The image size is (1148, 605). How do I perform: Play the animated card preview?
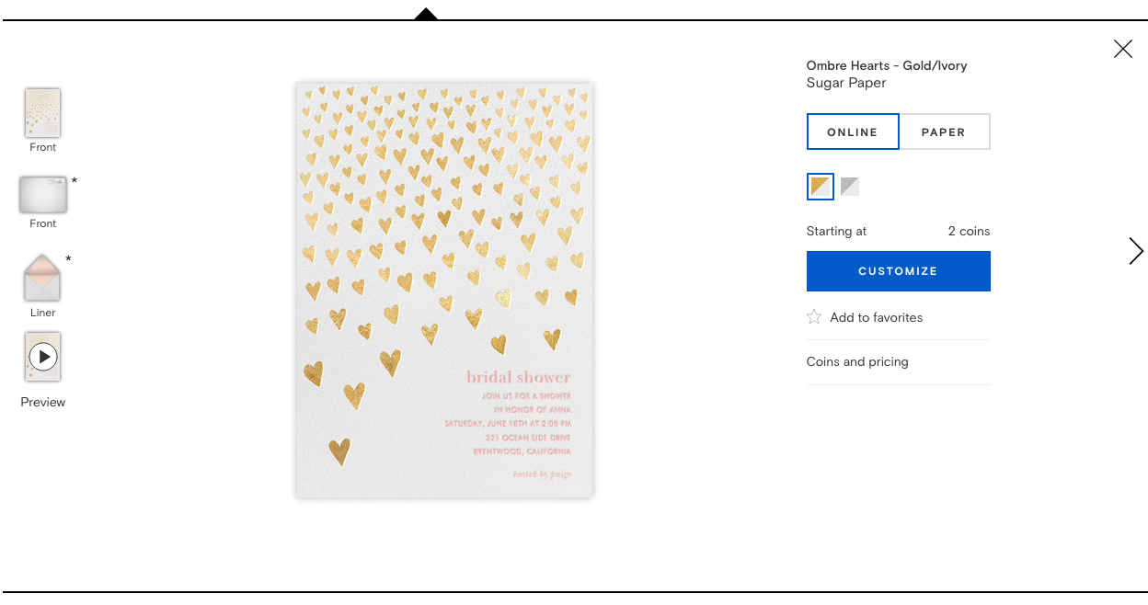click(x=43, y=356)
